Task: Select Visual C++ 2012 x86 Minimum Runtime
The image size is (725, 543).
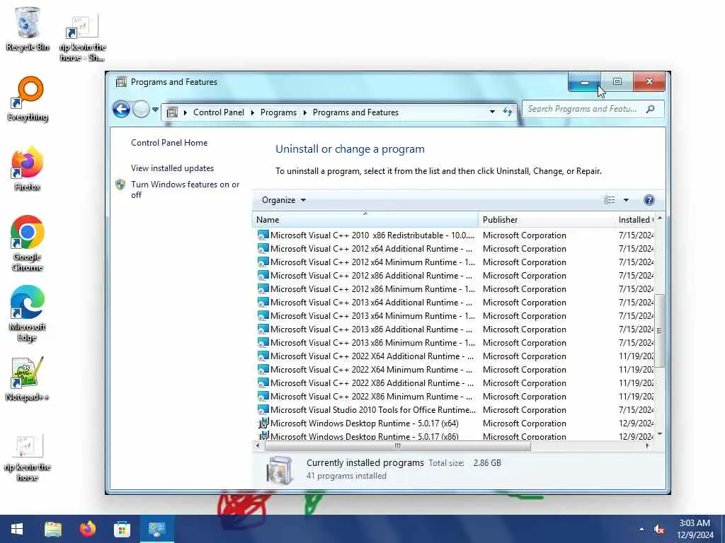Action: (x=455, y=289)
